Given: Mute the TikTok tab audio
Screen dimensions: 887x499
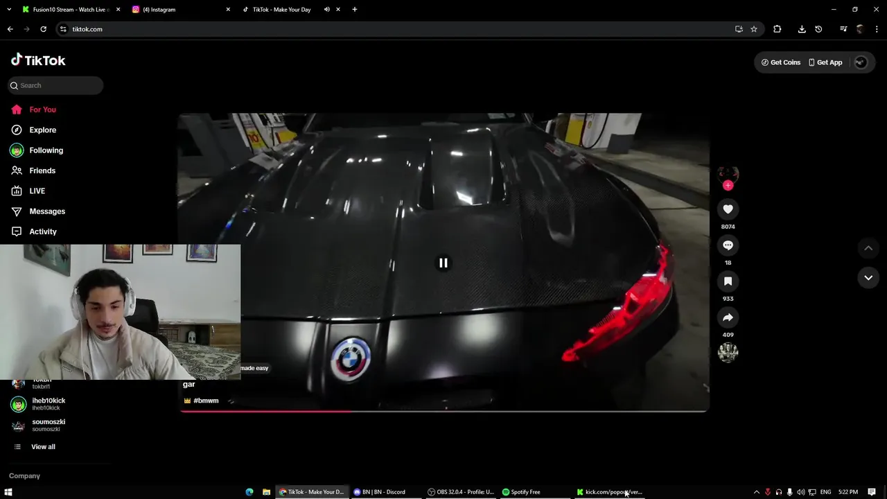Looking at the screenshot, I should click(326, 10).
